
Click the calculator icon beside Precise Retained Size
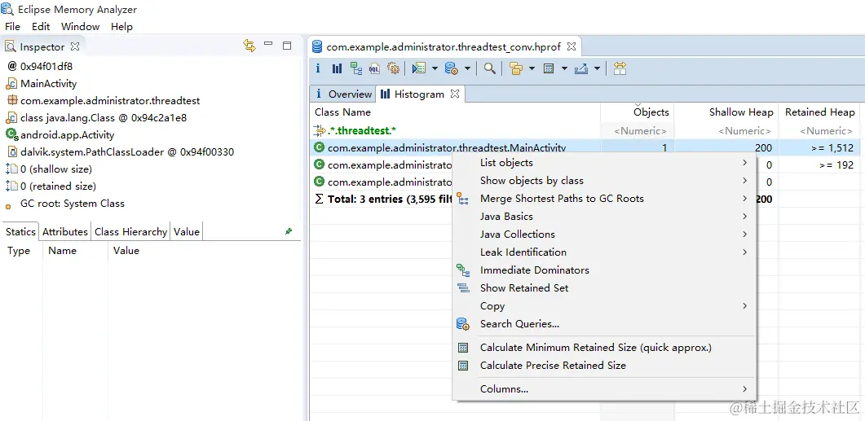tap(463, 366)
